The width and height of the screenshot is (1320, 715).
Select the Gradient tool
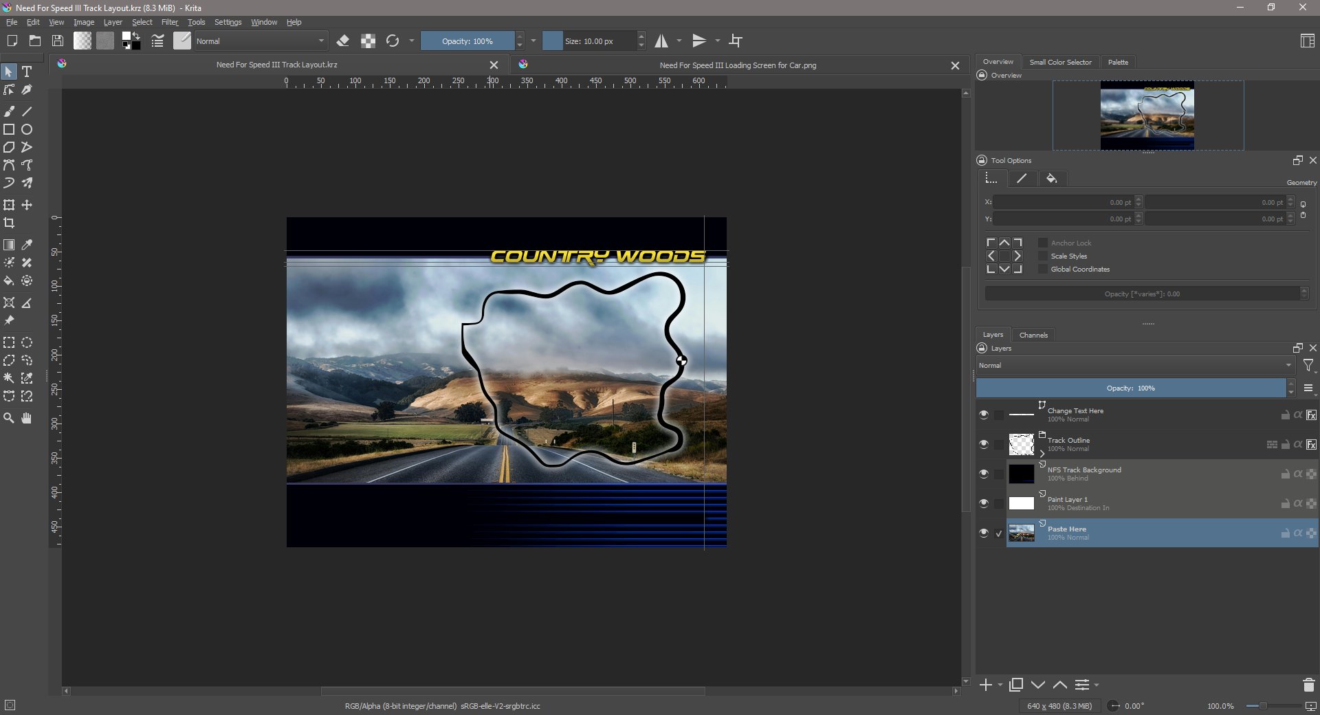coord(9,245)
